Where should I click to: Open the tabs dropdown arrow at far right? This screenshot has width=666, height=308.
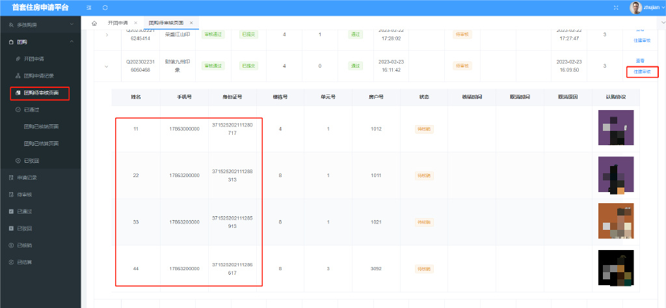(x=658, y=23)
